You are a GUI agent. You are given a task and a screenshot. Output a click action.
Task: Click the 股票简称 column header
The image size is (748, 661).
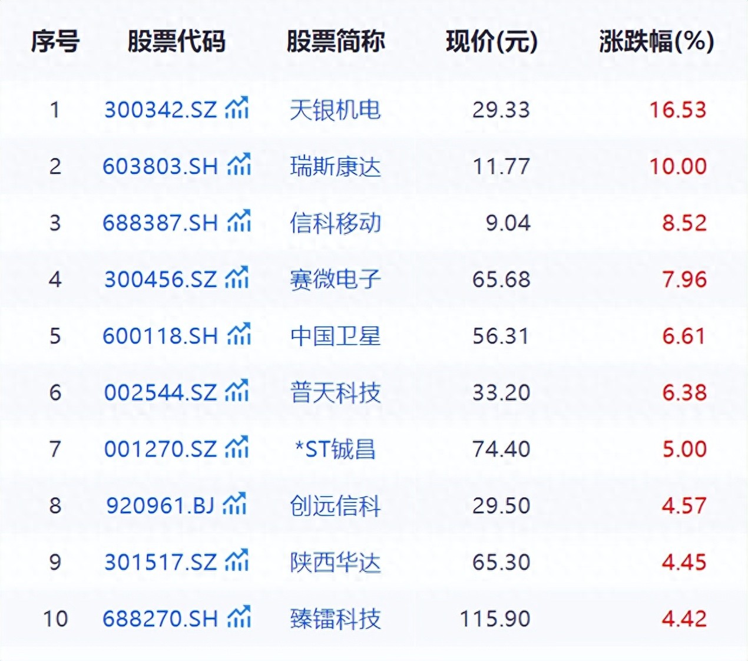point(335,42)
